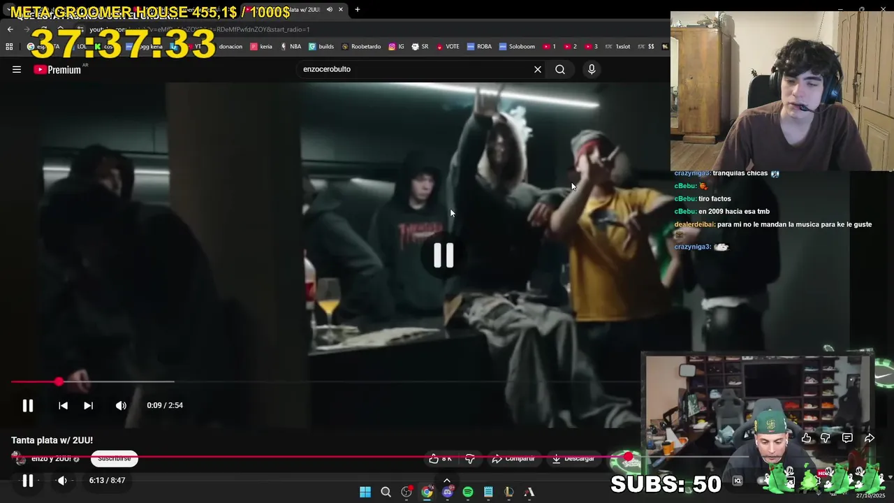The image size is (894, 503).
Task: Share via arrow icon on bottom-right overlay
Action: 870,438
